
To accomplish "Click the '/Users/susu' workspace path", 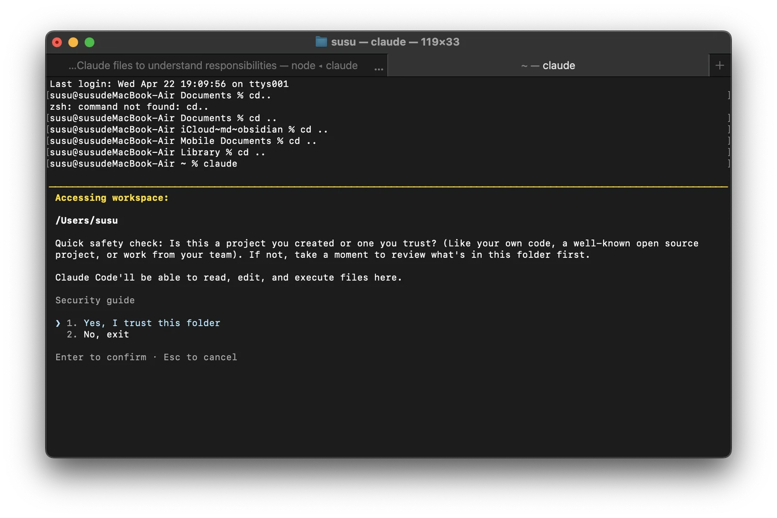I will (86, 220).
